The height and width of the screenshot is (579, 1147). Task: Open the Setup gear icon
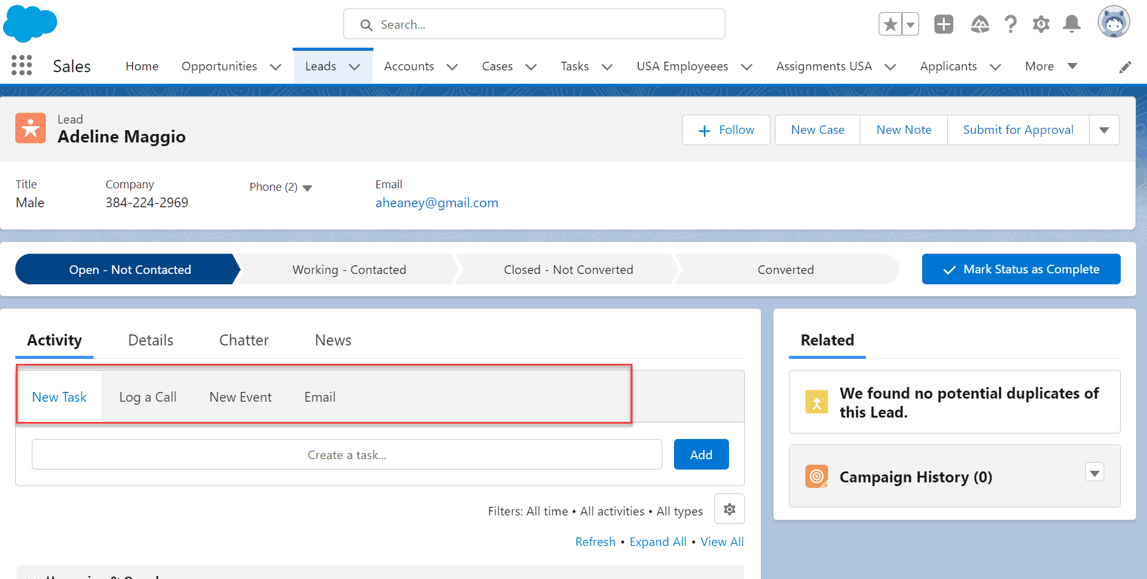pyautogui.click(x=1041, y=24)
